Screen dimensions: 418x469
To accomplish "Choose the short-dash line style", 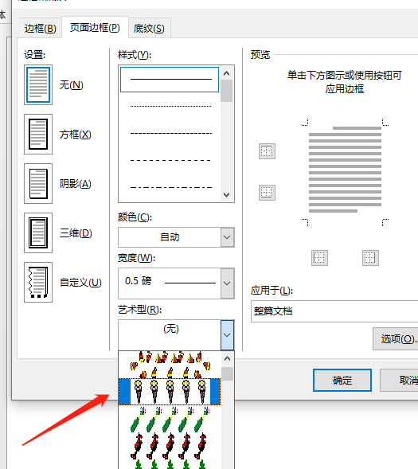I will [x=170, y=133].
